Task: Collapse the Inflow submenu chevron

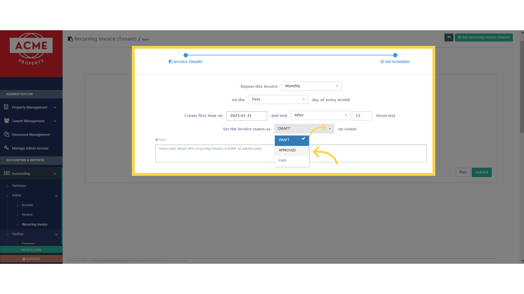Action: [x=56, y=196]
